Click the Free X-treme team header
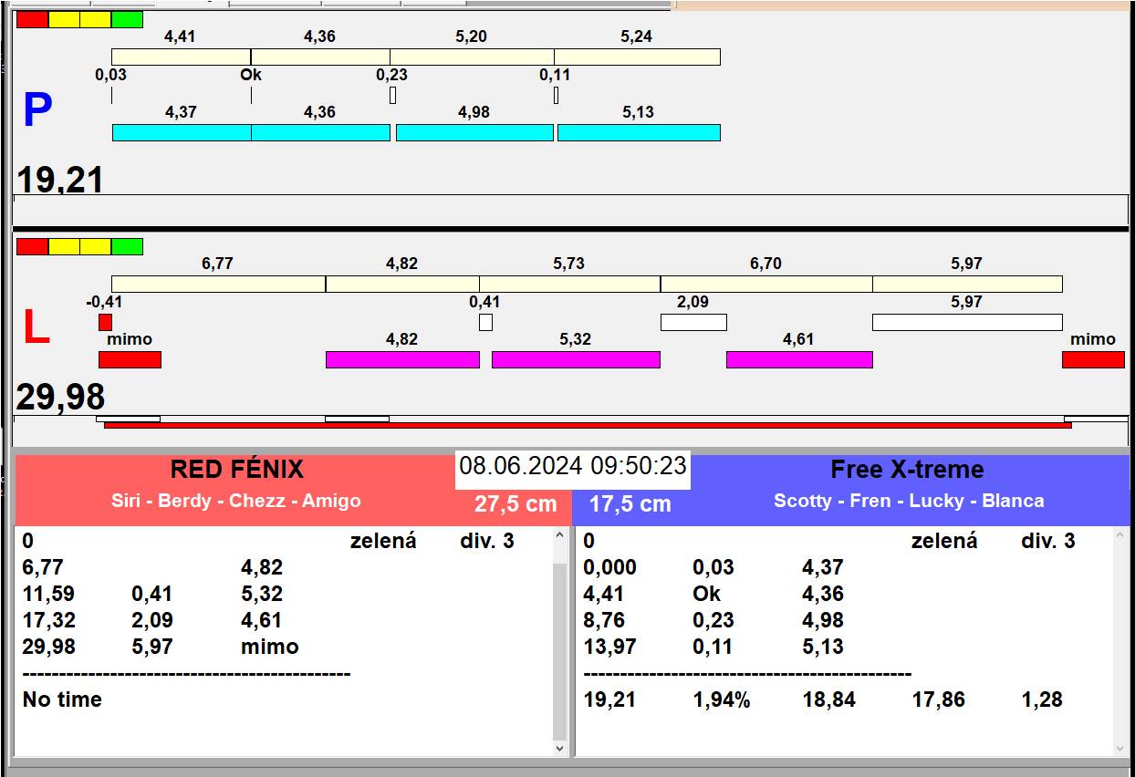Viewport: 1135px width, 777px height. (907, 471)
